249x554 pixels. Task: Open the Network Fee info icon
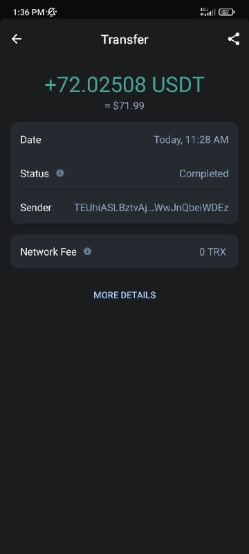(x=87, y=251)
